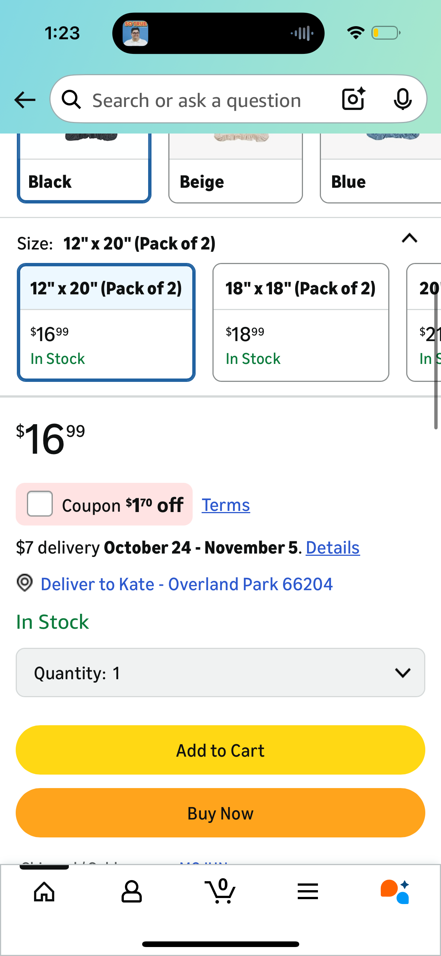Screen dimensions: 441x956
Task: Go to Home tab icon
Action: [44, 892]
